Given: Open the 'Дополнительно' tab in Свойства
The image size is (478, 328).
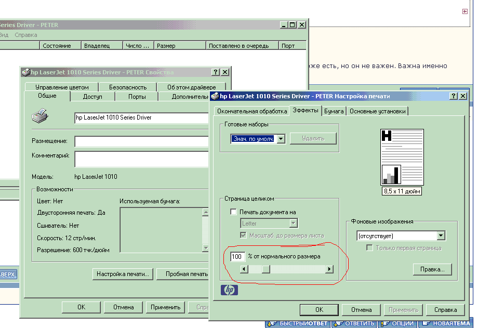Looking at the screenshot, I should tap(184, 97).
